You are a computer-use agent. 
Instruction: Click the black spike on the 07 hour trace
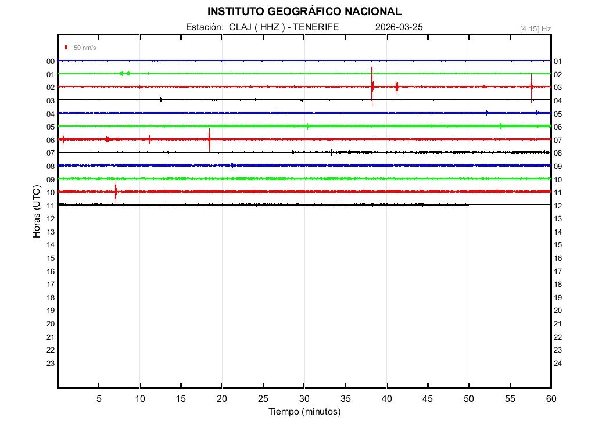[331, 152]
